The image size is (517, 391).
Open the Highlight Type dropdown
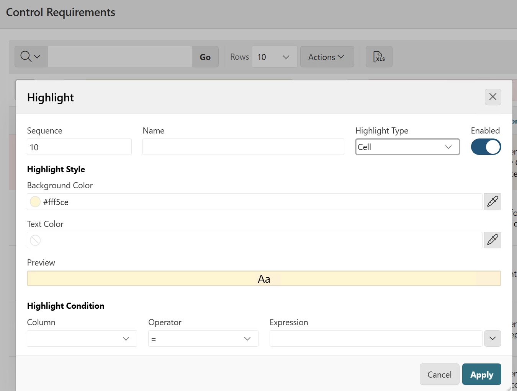pos(407,147)
